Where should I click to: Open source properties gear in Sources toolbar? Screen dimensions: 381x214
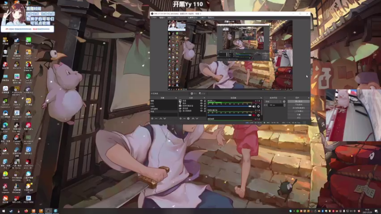[188, 118]
